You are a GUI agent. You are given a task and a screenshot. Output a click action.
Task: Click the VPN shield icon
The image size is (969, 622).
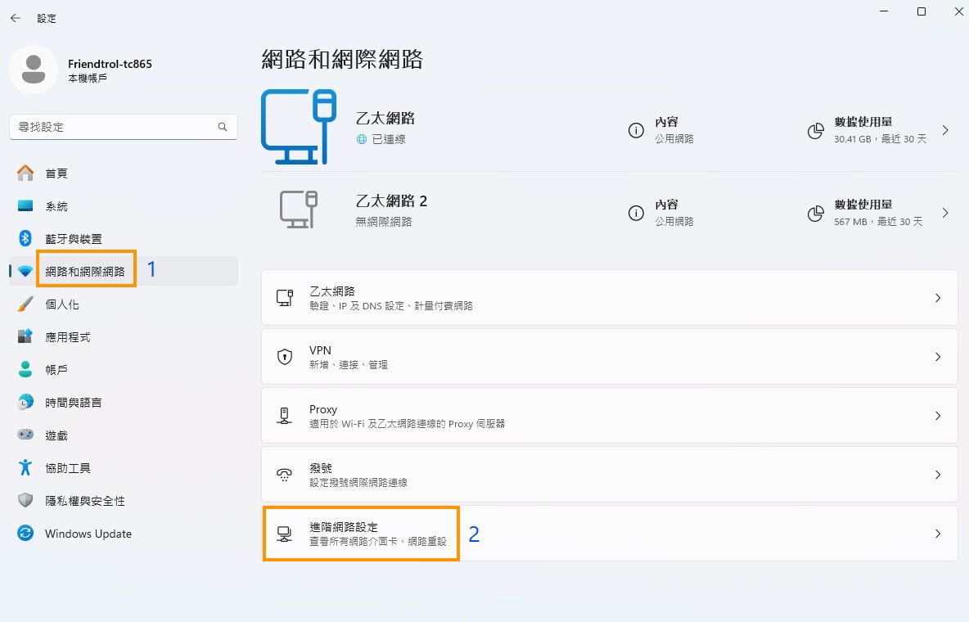pos(285,357)
